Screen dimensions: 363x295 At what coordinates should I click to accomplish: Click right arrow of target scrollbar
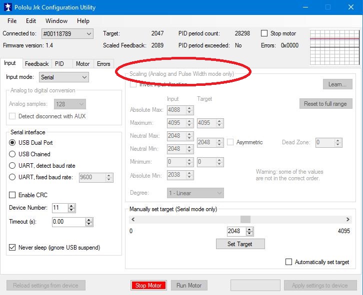[x=348, y=220]
